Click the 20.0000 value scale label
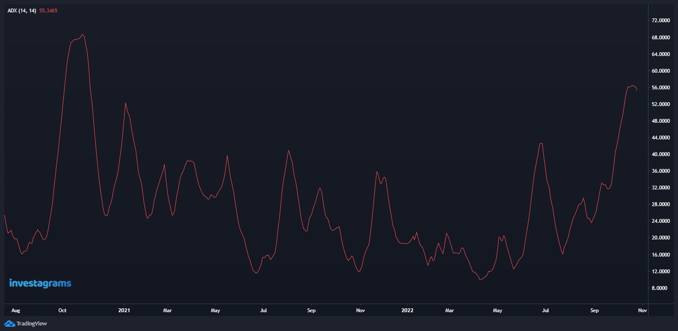Viewport: 678px width, 331px height. coord(660,238)
